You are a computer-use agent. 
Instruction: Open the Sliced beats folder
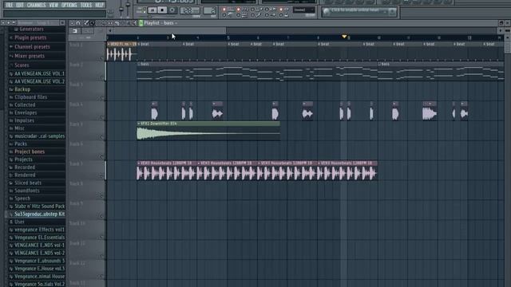tap(28, 183)
